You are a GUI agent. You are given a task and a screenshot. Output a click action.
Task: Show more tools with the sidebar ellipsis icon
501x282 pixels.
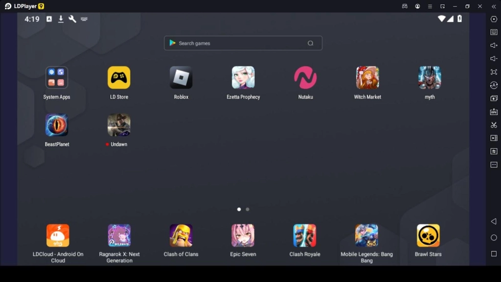click(x=494, y=164)
